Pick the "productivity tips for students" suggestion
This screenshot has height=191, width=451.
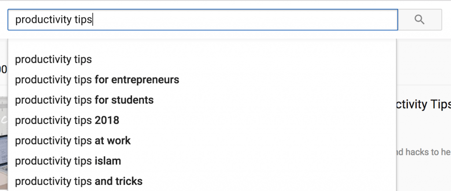pos(84,100)
